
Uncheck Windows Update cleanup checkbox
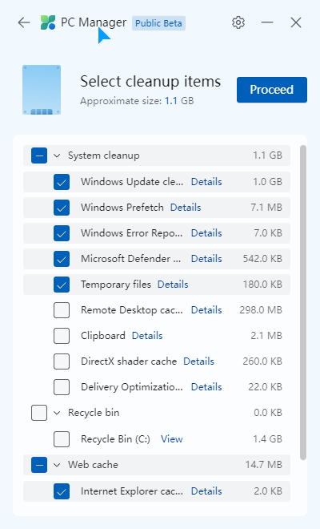point(62,182)
